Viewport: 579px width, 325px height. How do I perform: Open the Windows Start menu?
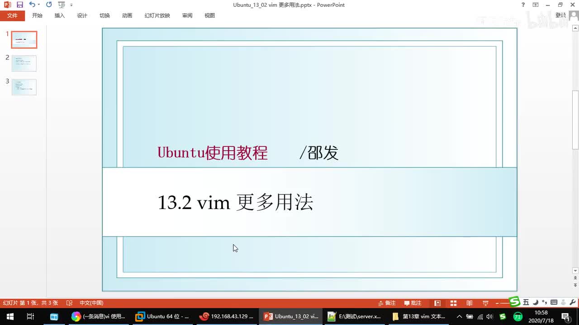9,316
